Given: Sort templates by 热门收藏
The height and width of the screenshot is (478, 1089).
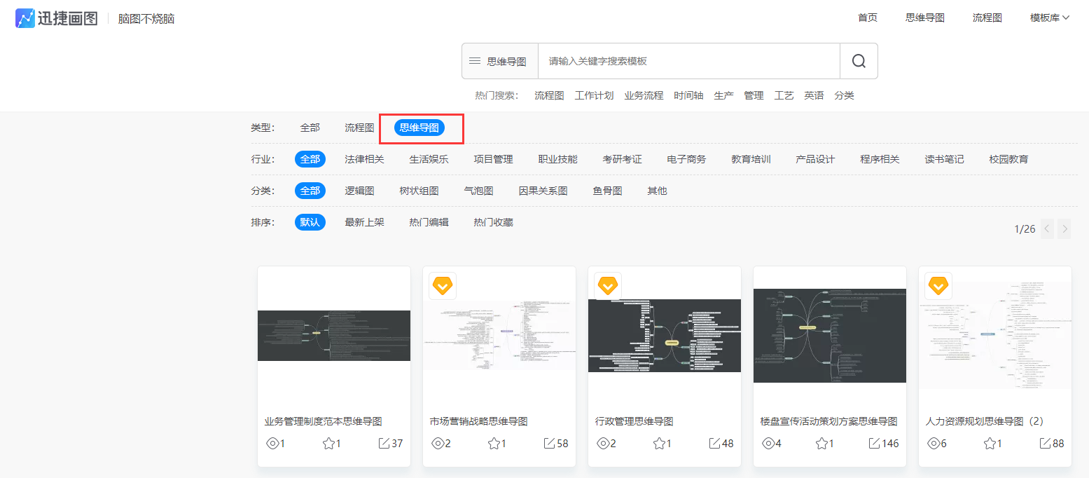Looking at the screenshot, I should [493, 222].
